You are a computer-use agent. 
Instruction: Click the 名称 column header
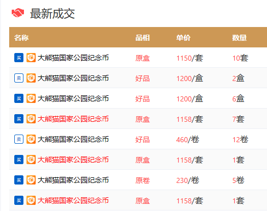point(21,38)
